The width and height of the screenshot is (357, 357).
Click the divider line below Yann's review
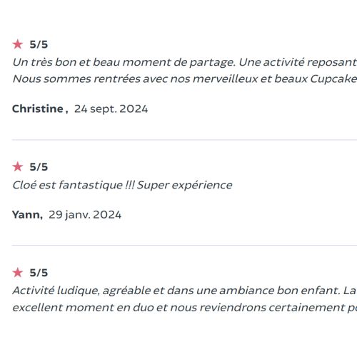coord(184,245)
